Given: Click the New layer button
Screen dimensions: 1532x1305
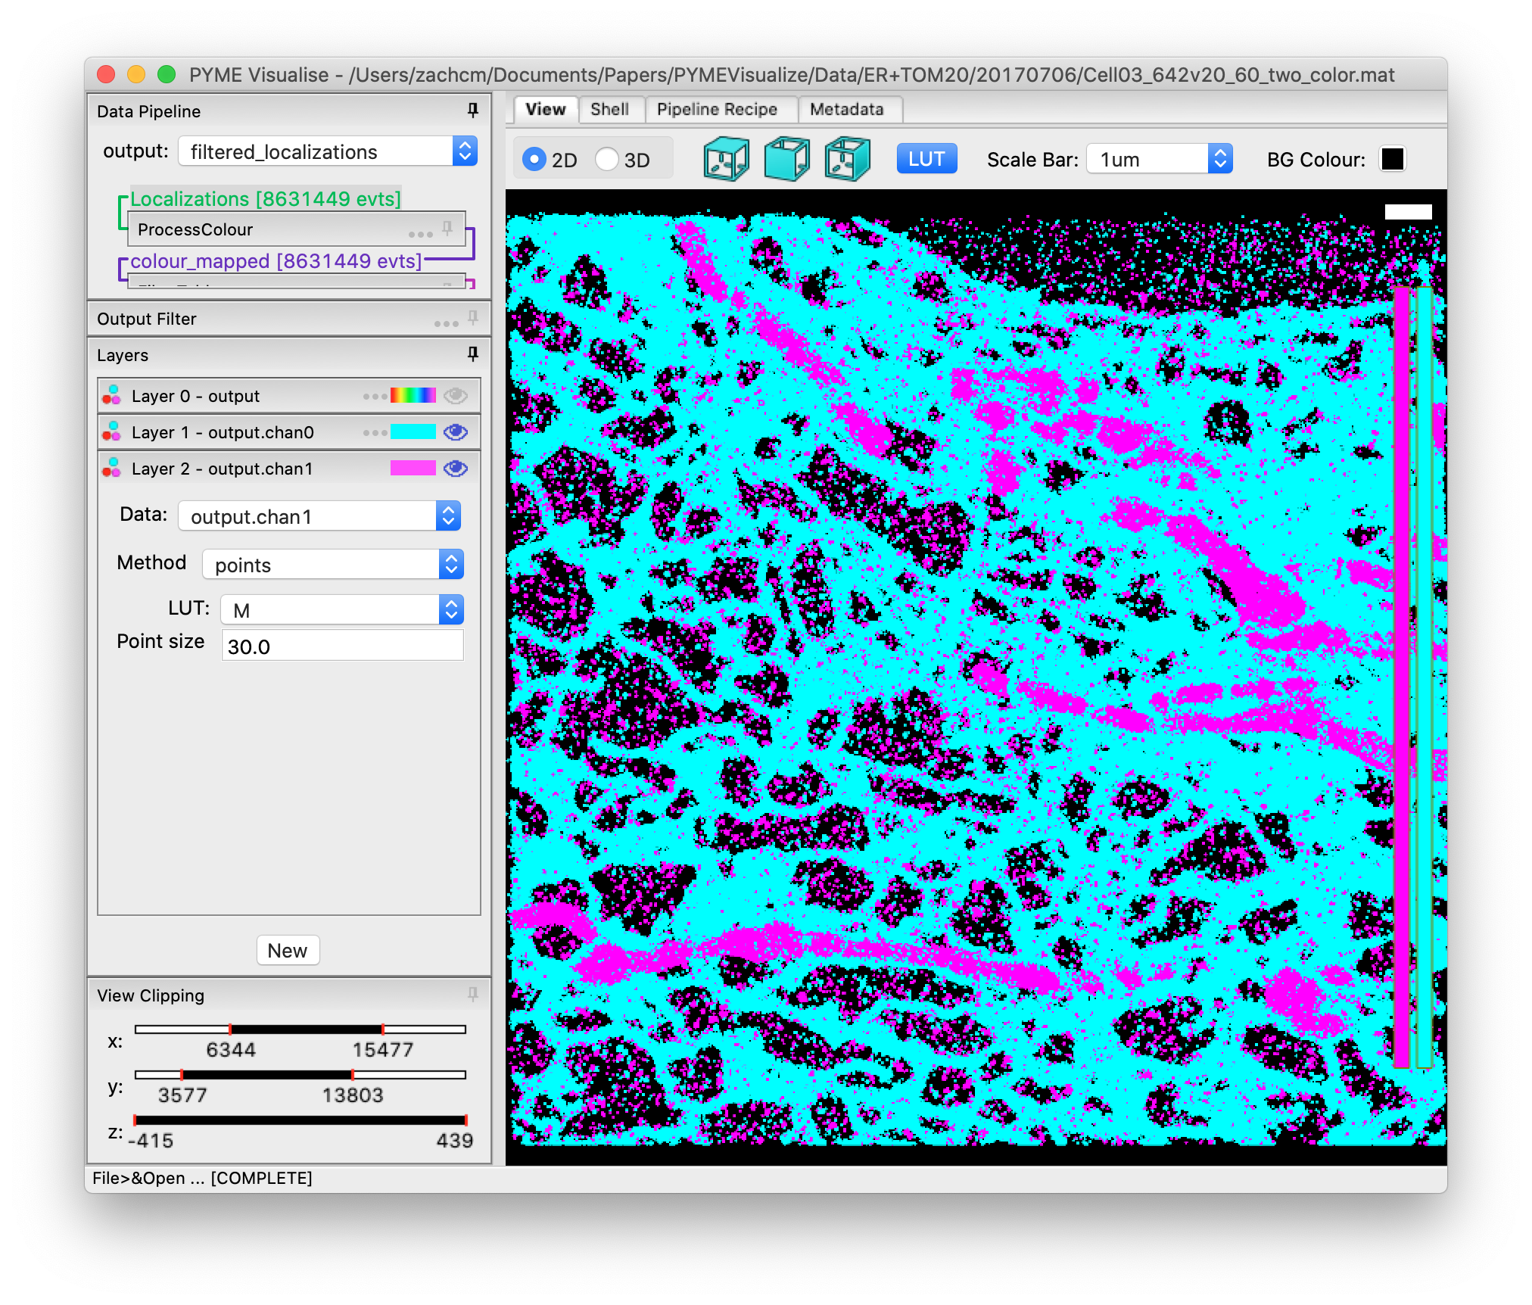Looking at the screenshot, I should (288, 950).
